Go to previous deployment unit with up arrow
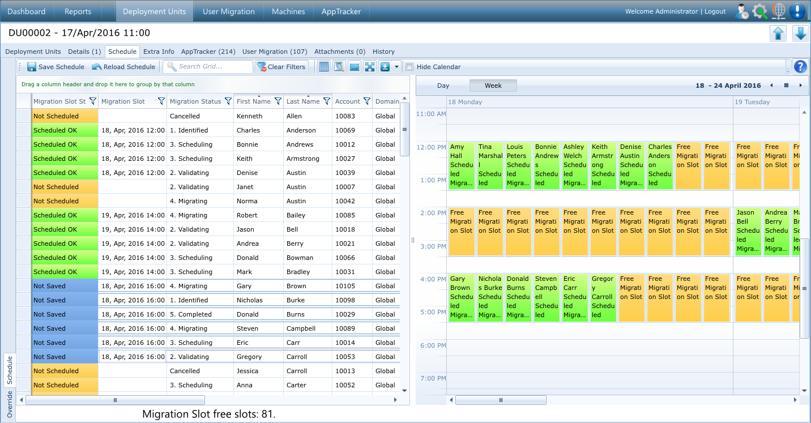The width and height of the screenshot is (811, 423). (x=778, y=33)
